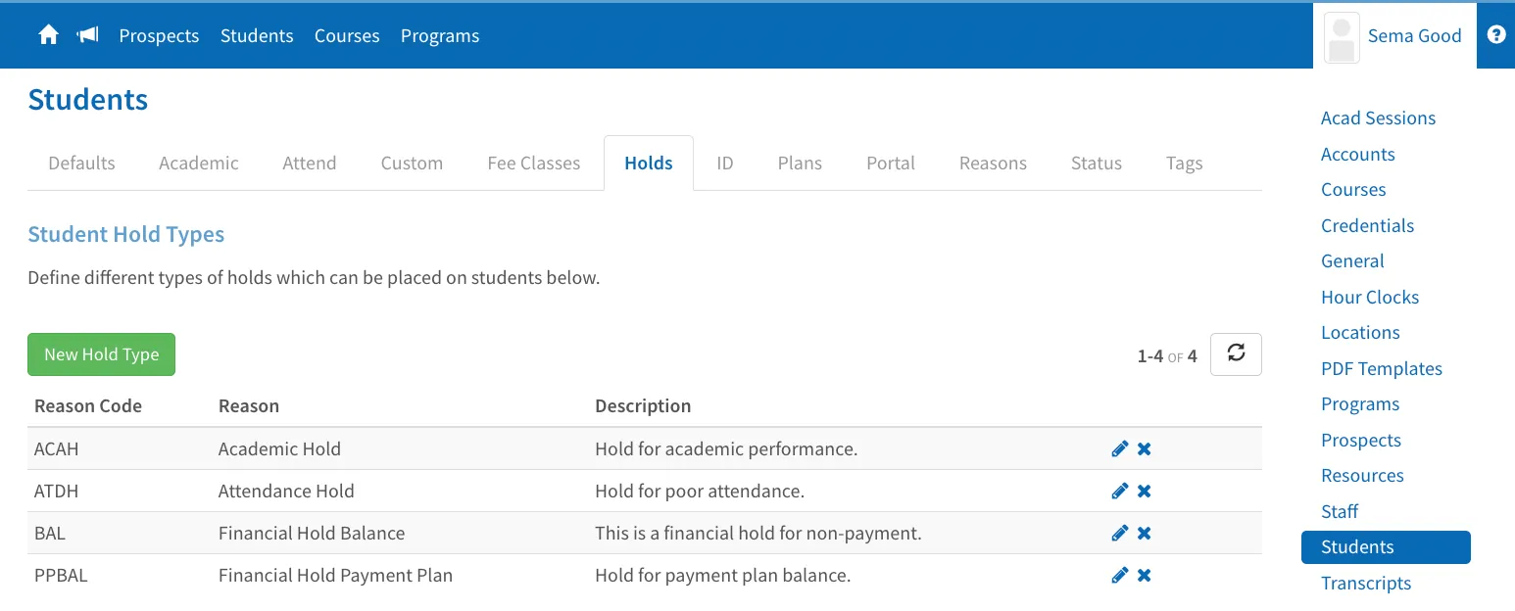Go to the home page icon
The width and height of the screenshot is (1515, 611).
click(48, 35)
